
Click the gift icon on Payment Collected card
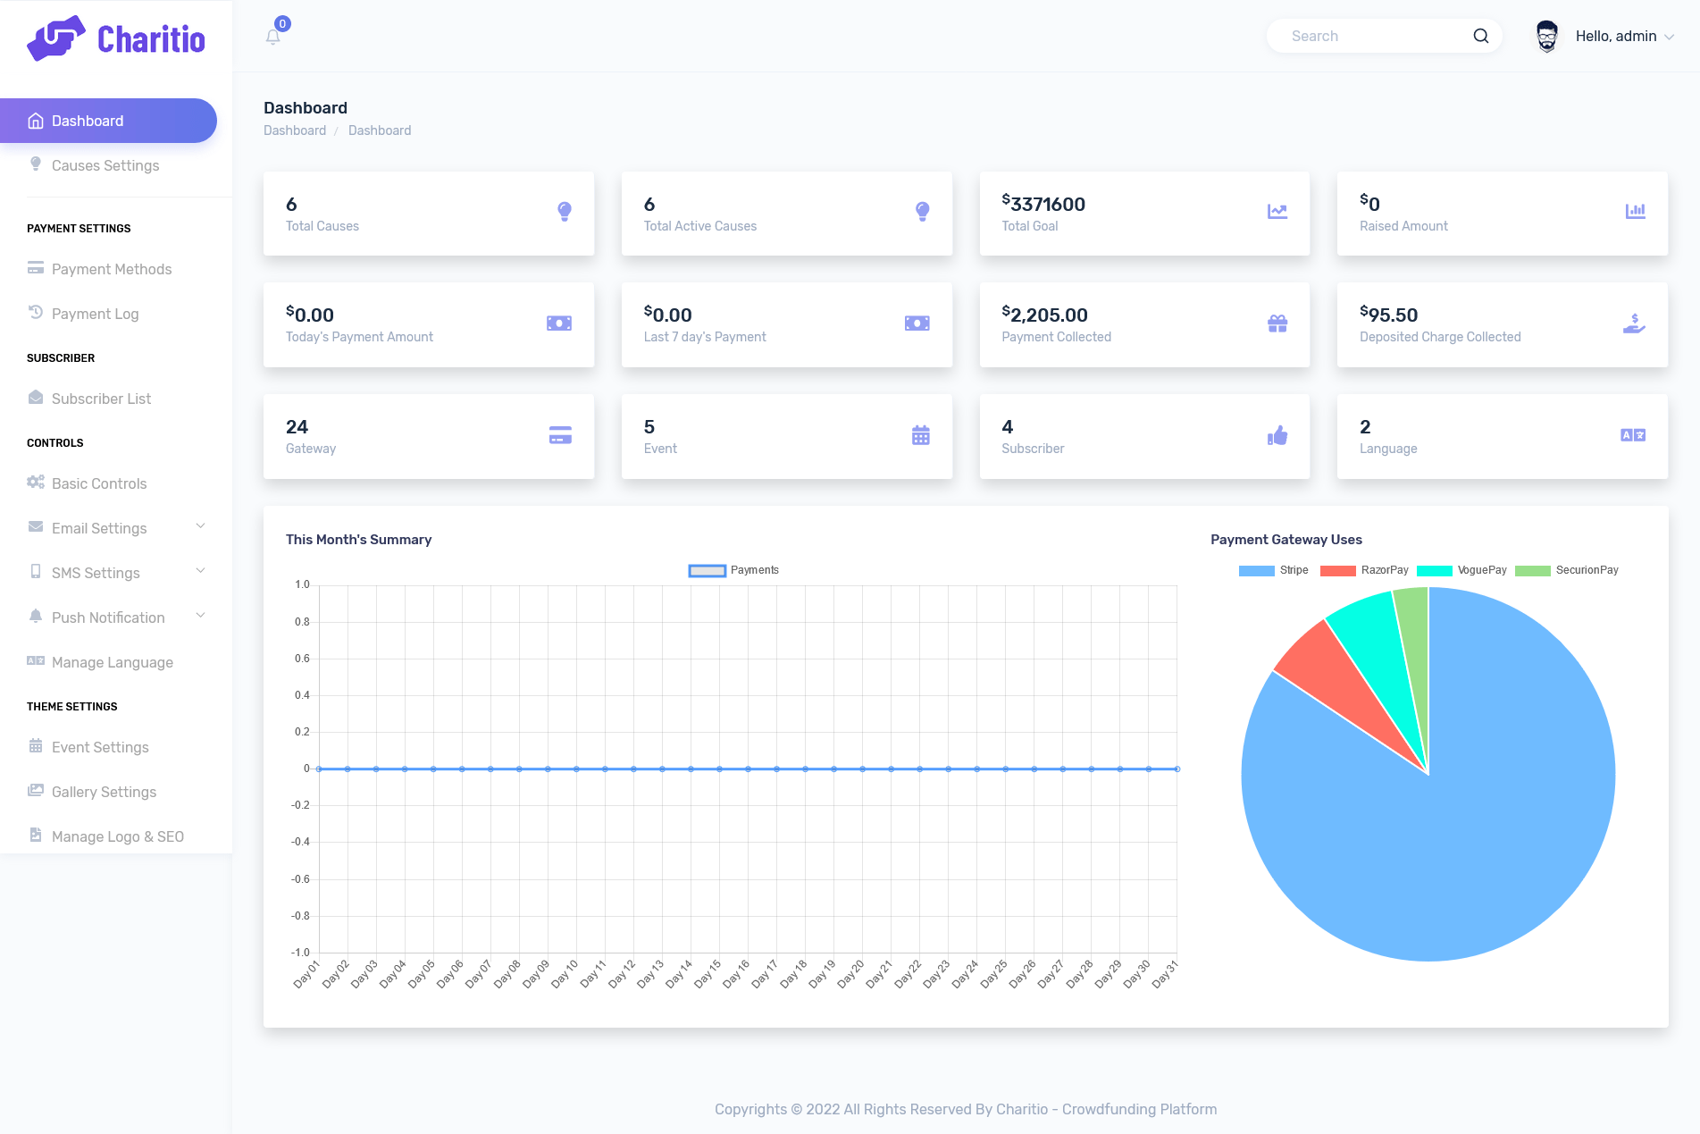pyautogui.click(x=1277, y=323)
